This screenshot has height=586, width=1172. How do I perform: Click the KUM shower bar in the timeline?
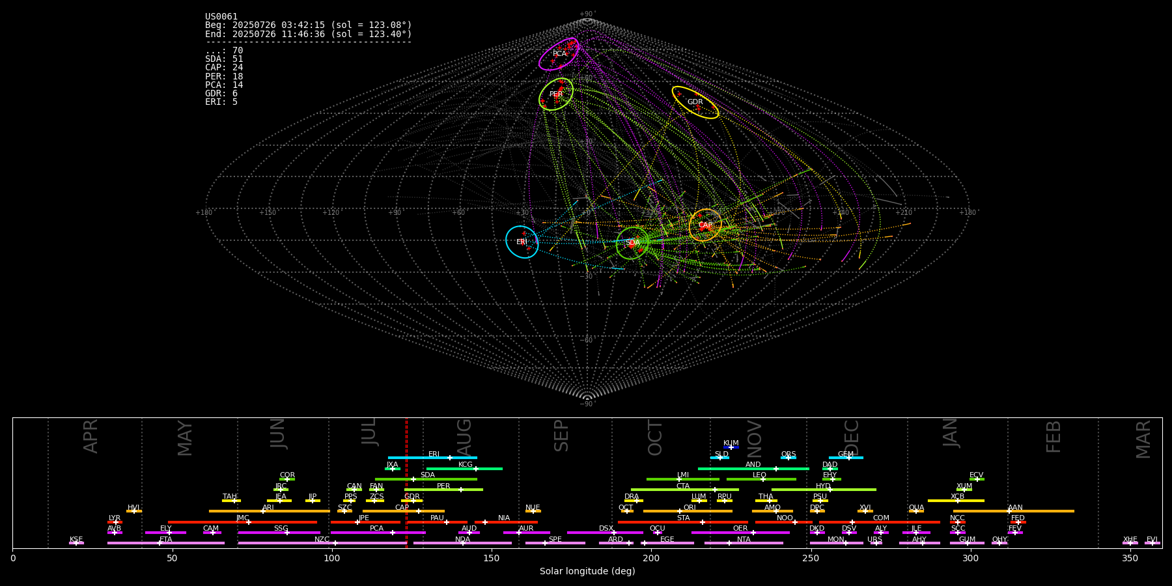pos(731,447)
